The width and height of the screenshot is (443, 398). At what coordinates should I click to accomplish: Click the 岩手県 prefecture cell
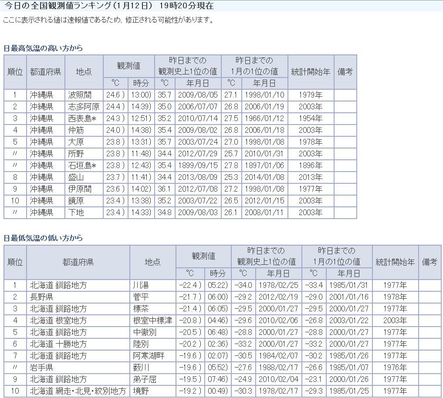tap(42, 368)
